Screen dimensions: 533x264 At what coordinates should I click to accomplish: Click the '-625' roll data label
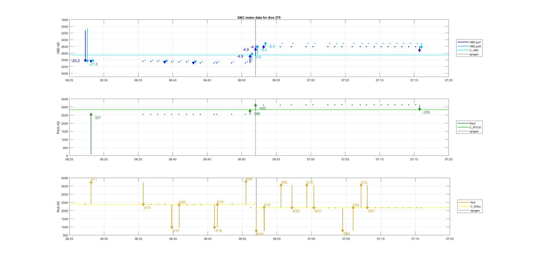[295, 211]
